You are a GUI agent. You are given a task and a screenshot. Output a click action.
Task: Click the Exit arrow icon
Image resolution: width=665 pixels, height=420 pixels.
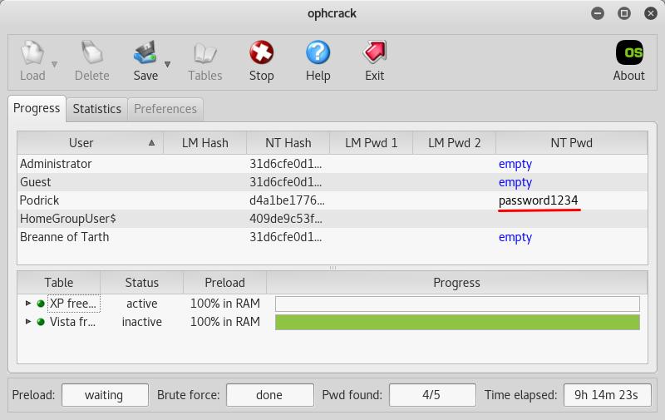coord(375,52)
